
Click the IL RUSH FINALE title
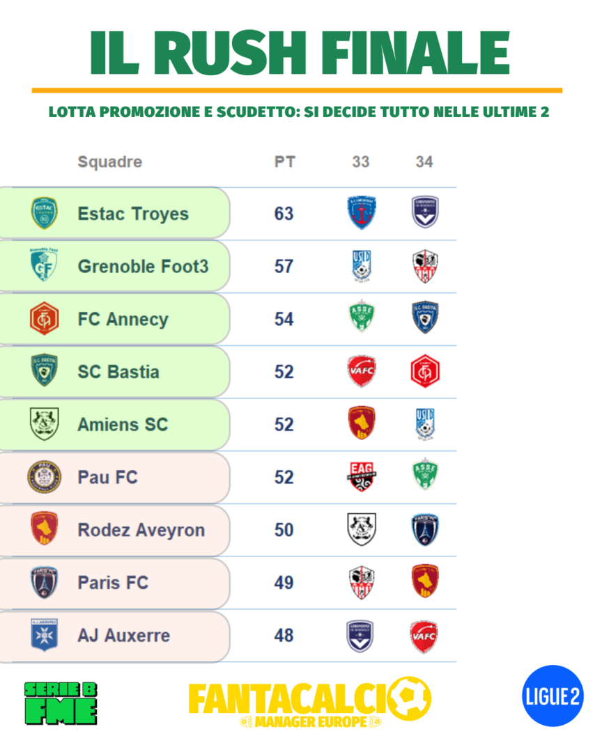pyautogui.click(x=300, y=52)
